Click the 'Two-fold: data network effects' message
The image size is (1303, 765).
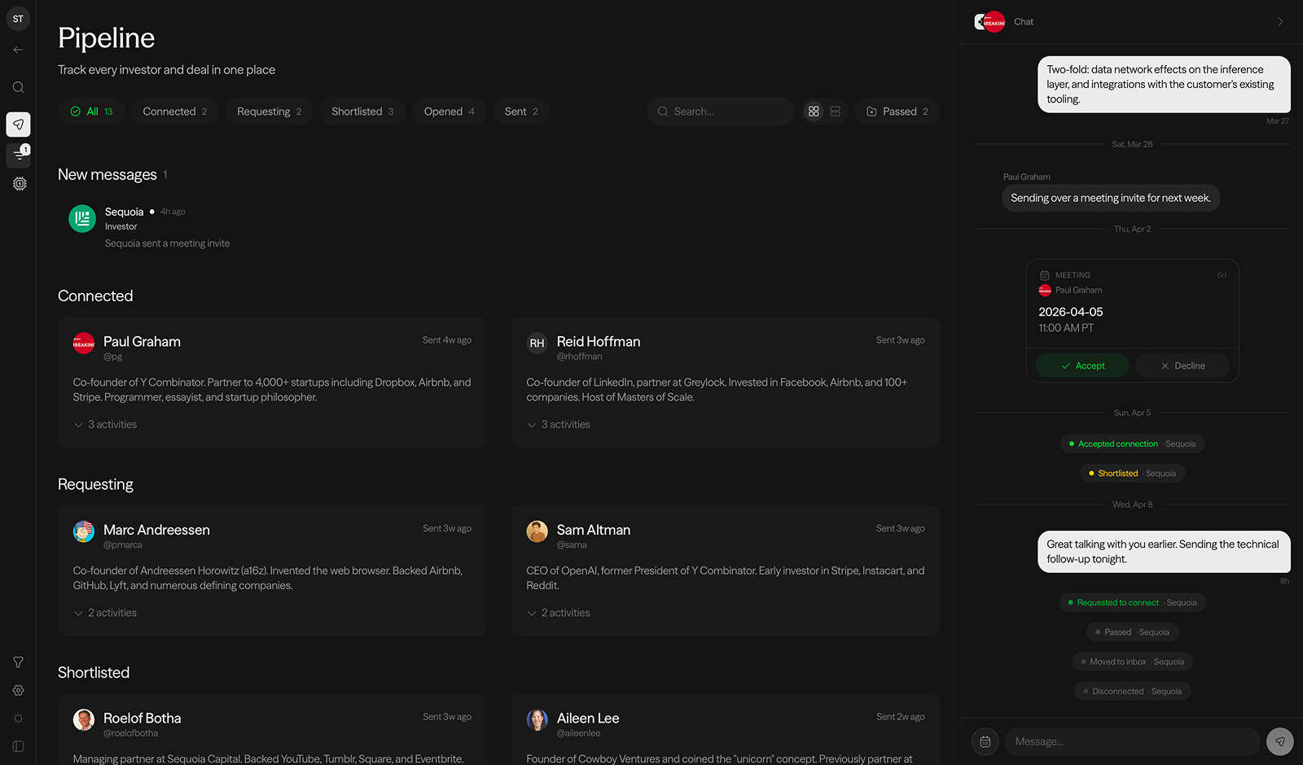pos(1164,85)
